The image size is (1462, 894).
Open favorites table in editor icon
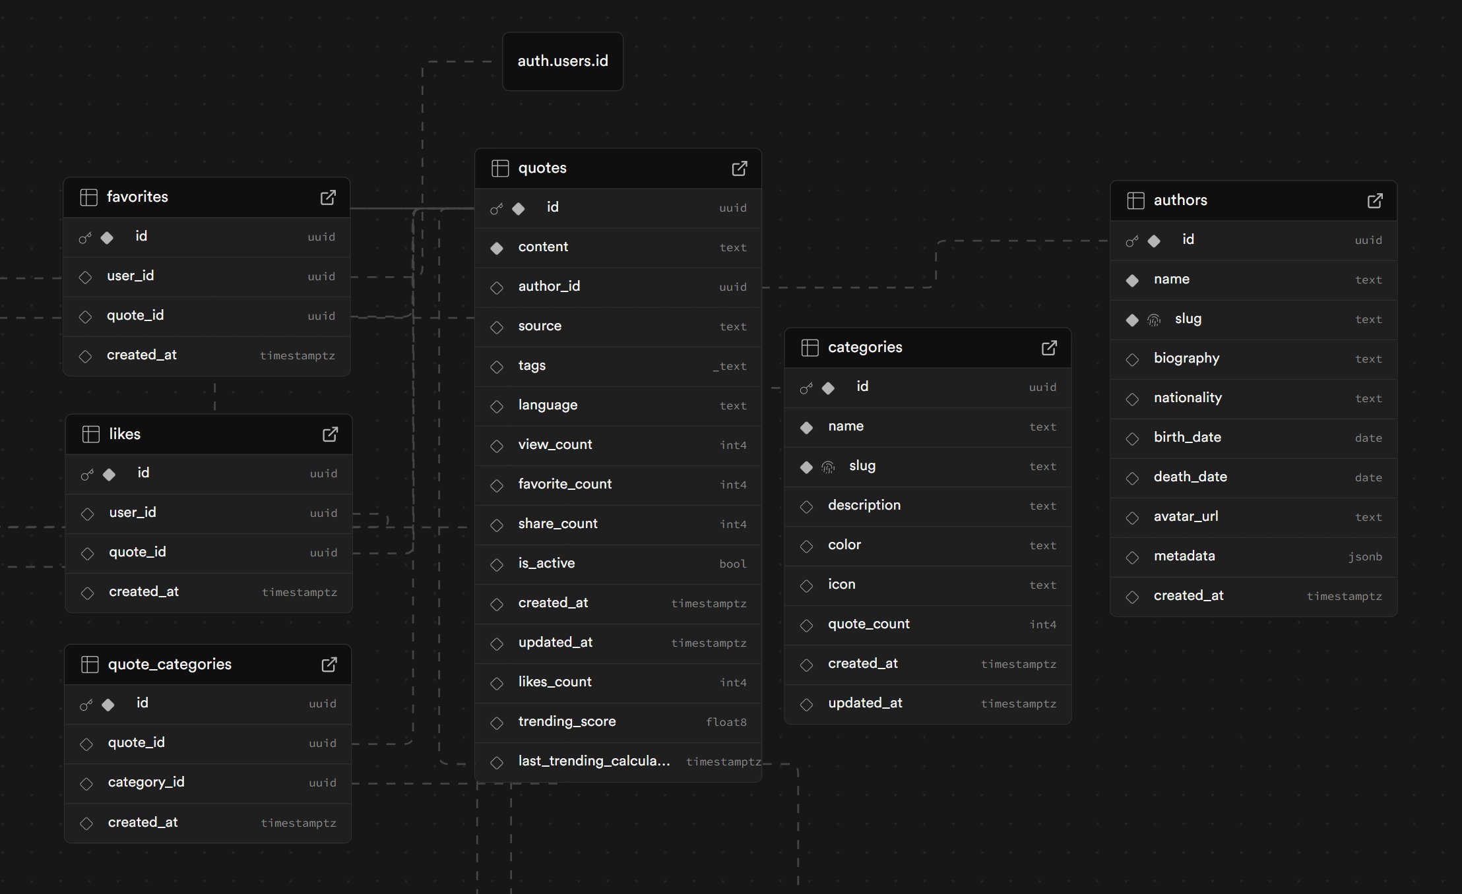pyautogui.click(x=328, y=197)
